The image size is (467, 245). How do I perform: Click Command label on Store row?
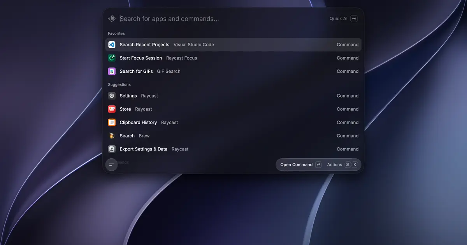[x=348, y=109]
